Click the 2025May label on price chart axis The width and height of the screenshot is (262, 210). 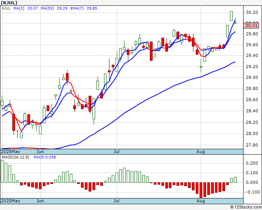[x=11, y=152]
